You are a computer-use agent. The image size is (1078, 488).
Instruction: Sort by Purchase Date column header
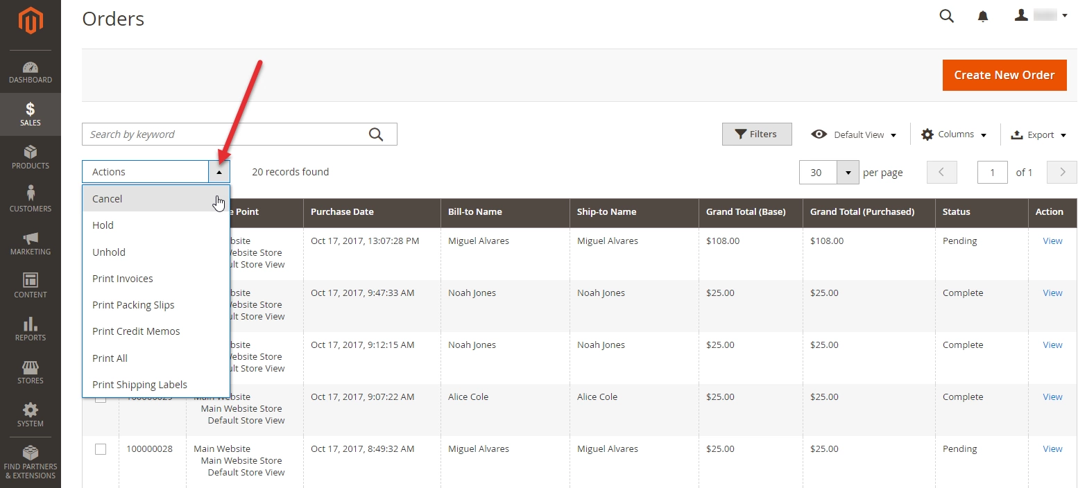[372, 212]
